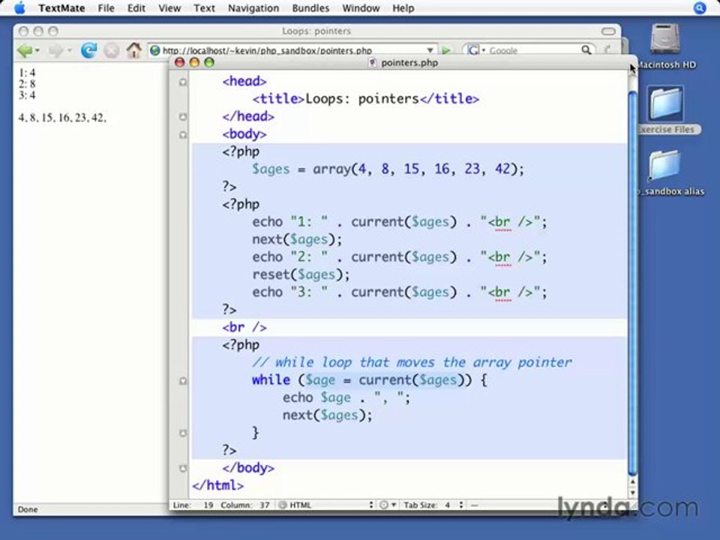
Task: Click the $ages array assignment line
Action: point(388,169)
